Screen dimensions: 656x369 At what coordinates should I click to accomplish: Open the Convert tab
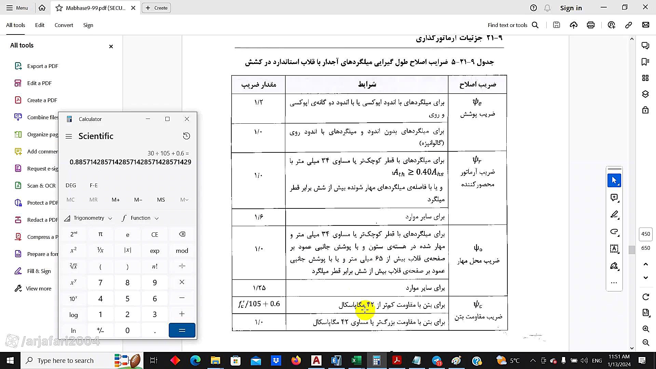click(64, 25)
